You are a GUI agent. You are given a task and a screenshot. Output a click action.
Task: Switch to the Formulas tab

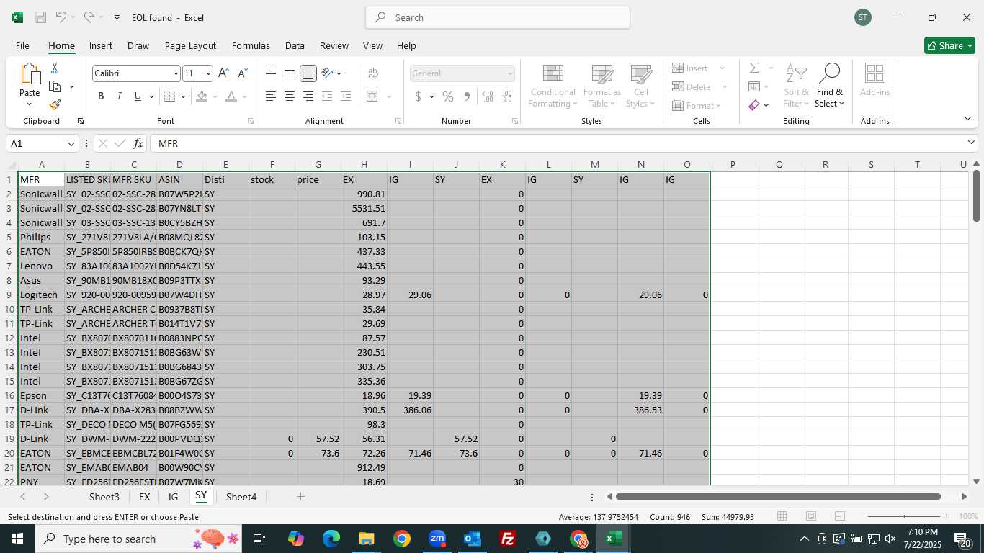pos(251,45)
